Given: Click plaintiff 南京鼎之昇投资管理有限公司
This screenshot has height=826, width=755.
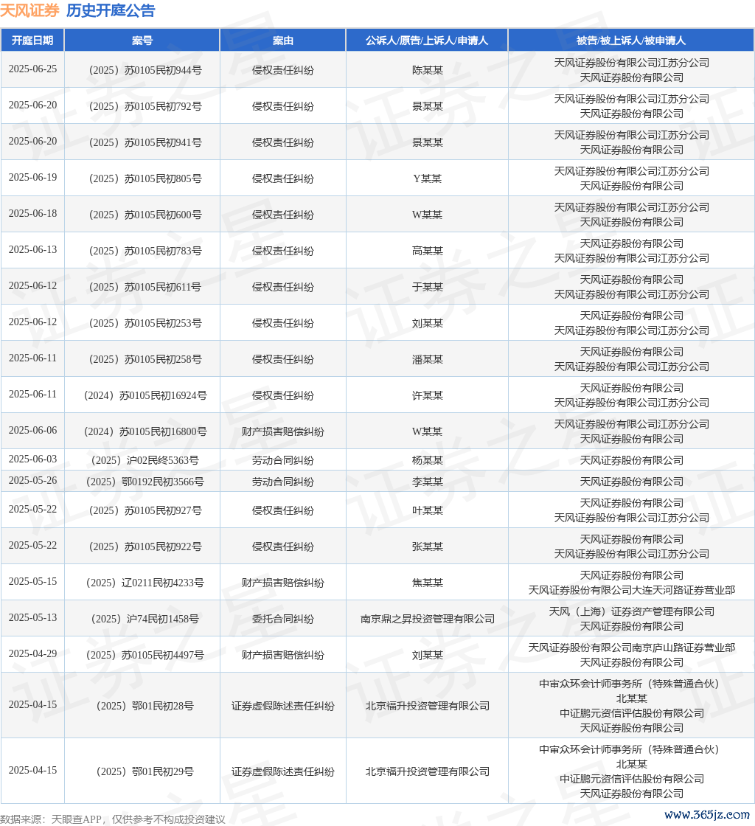Looking at the screenshot, I should tap(428, 619).
